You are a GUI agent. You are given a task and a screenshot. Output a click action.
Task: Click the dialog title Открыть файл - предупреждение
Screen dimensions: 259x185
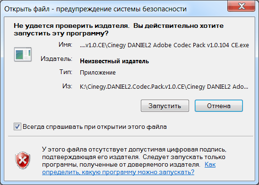(95, 9)
